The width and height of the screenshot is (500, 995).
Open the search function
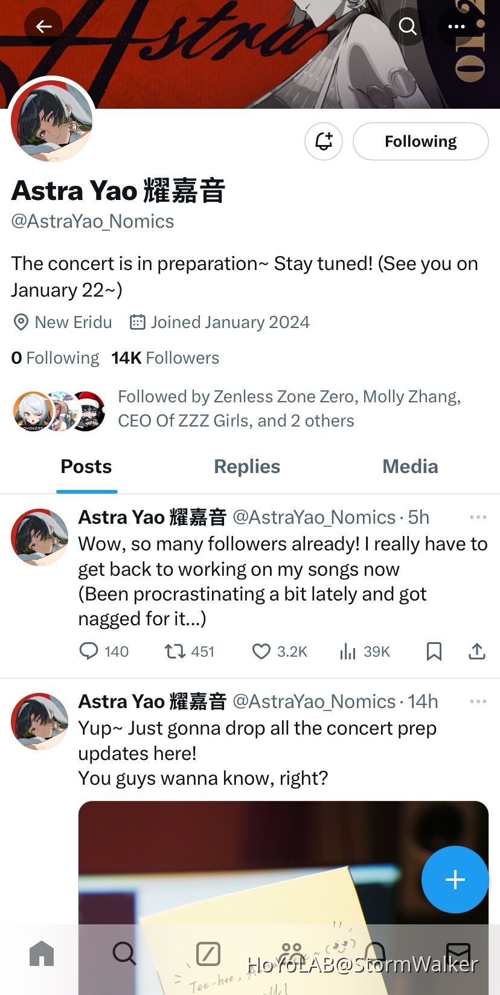click(x=408, y=27)
